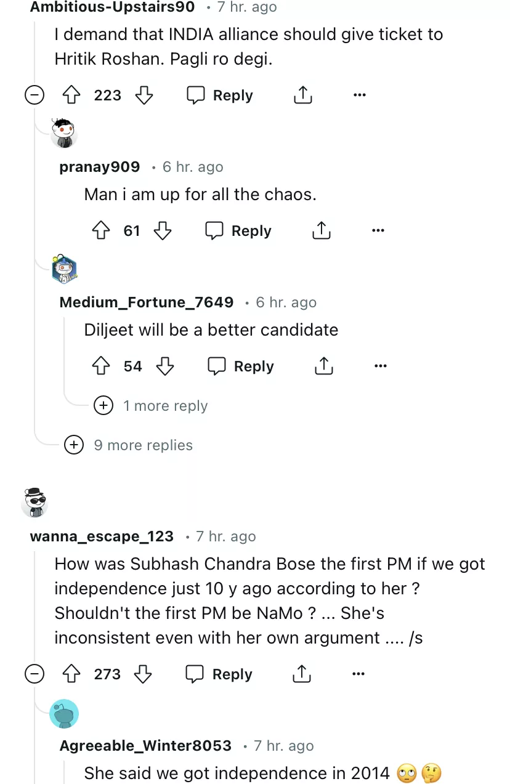Downvote the comment with 223 votes
510x784 pixels.
[144, 95]
